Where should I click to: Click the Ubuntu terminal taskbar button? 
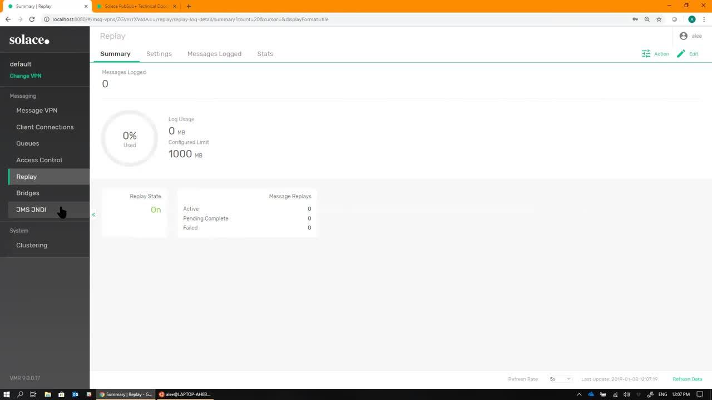185,394
